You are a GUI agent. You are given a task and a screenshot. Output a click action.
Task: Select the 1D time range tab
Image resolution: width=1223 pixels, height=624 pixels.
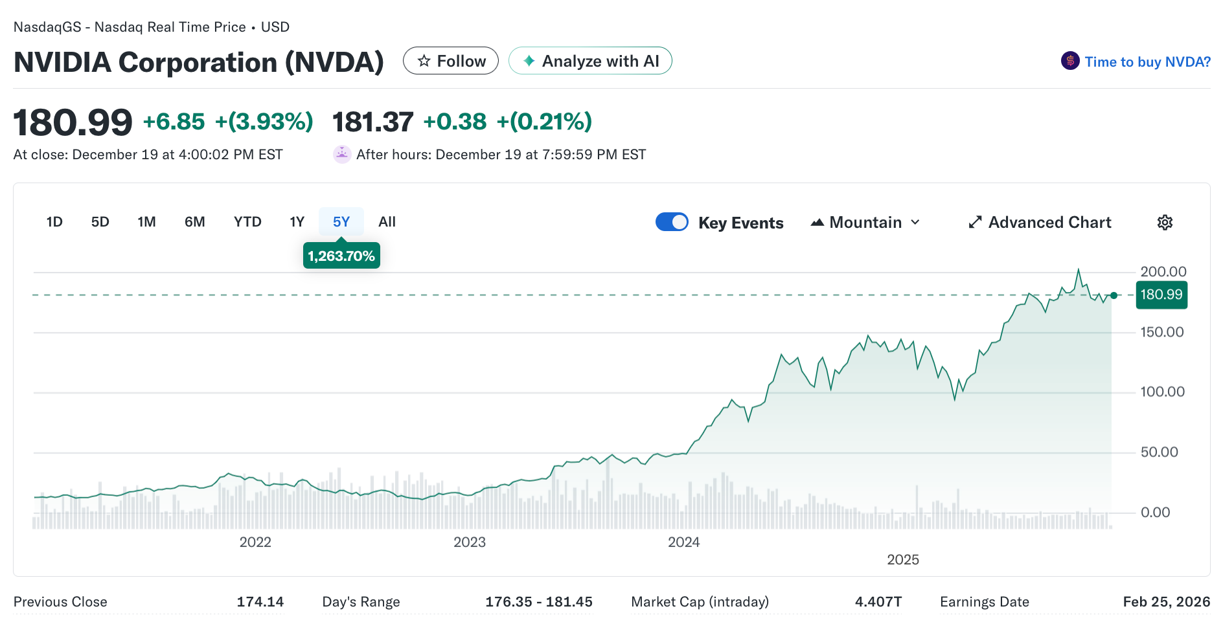tap(54, 222)
